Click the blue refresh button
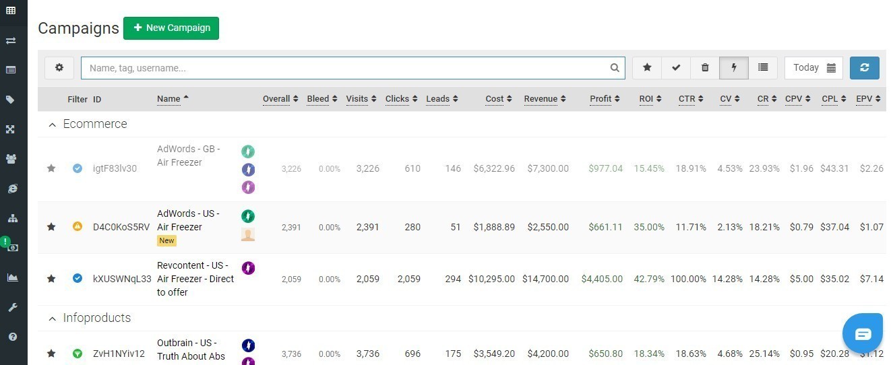The width and height of the screenshot is (893, 365). 864,67
